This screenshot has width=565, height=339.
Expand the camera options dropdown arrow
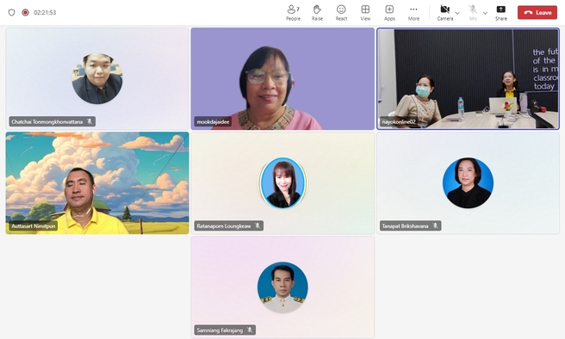457,13
